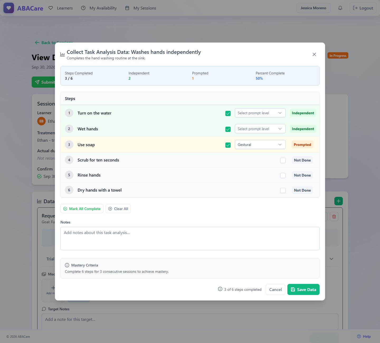Image resolution: width=380 pixels, height=343 pixels.
Task: Check the Scrub for ten seconds step
Action: pos(283,160)
